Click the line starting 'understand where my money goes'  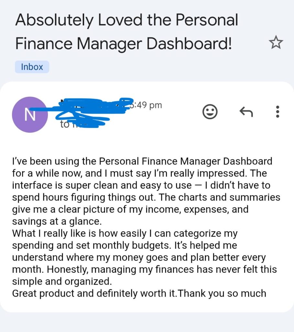coord(139,257)
